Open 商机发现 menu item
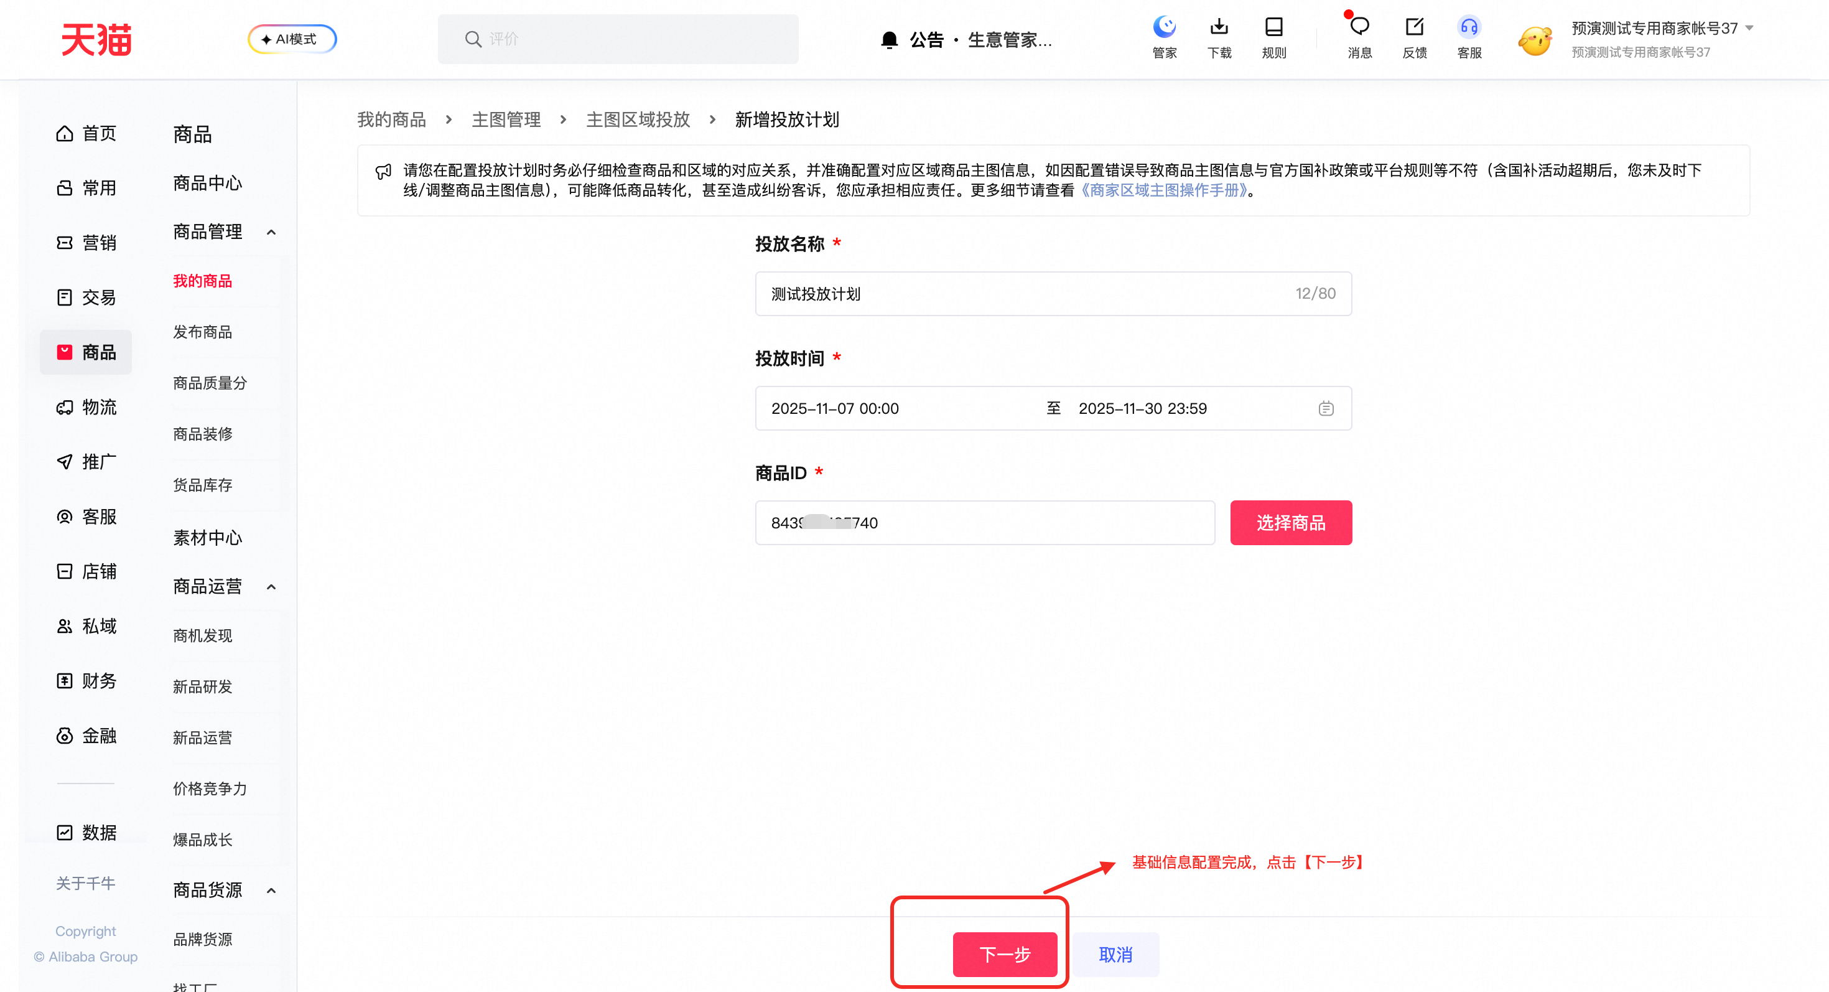 pyautogui.click(x=202, y=635)
